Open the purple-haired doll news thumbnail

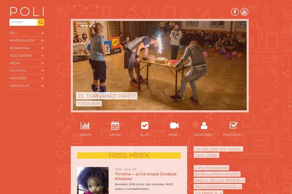tap(93, 180)
